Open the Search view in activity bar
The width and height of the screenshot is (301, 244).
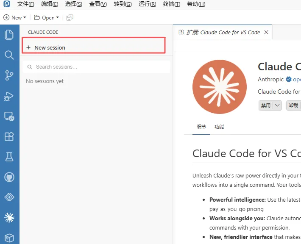[9, 55]
